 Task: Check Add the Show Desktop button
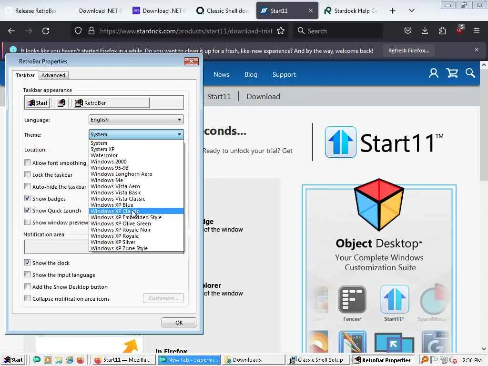click(27, 286)
